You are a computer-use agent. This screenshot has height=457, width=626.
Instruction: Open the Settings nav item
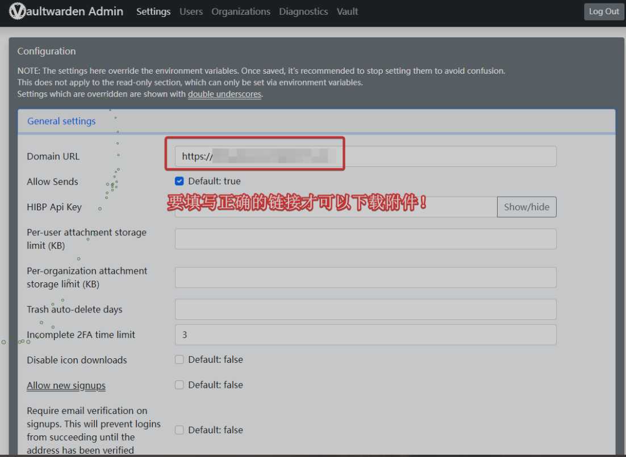coord(153,11)
